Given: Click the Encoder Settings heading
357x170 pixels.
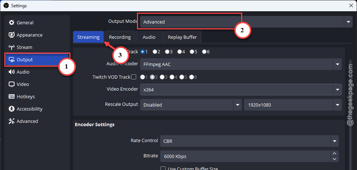Looking at the screenshot, I should [95, 125].
